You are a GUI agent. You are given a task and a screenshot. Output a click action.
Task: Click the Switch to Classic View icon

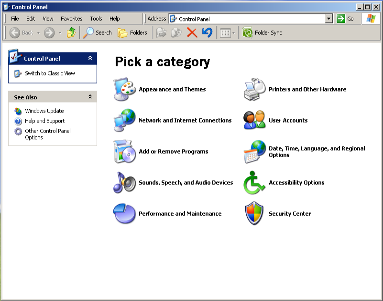[x=18, y=73]
